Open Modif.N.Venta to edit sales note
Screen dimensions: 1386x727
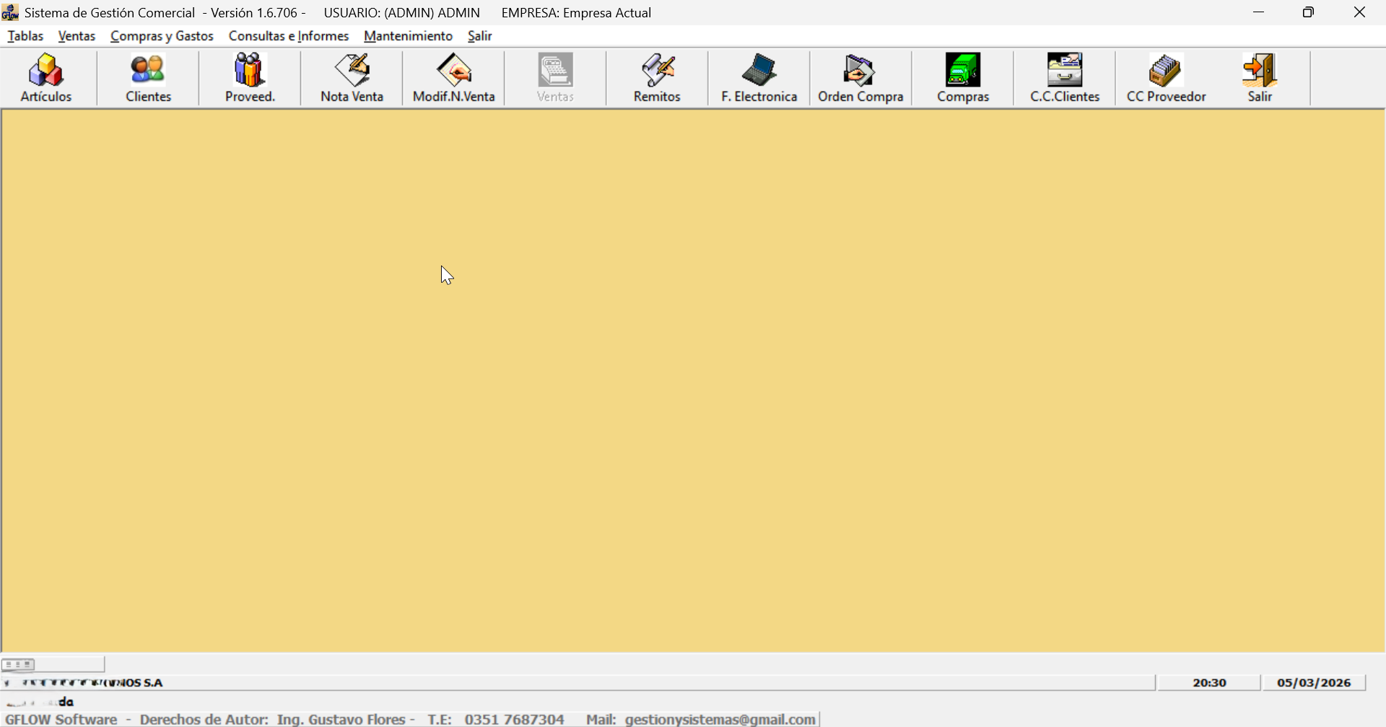tap(453, 78)
